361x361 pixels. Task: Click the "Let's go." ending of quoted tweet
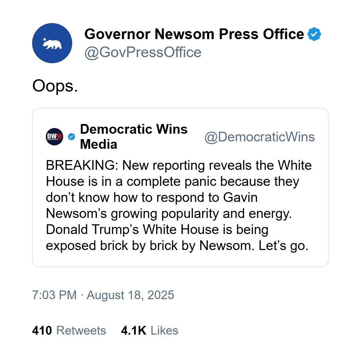tap(283, 246)
